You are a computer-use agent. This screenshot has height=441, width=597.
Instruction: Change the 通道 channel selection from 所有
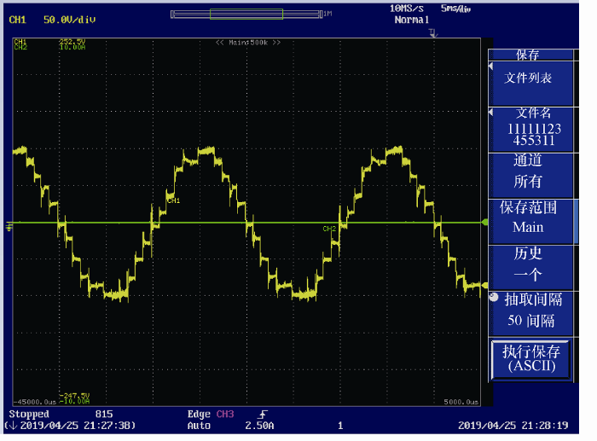click(528, 172)
